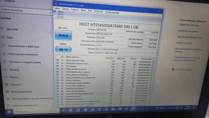This screenshot has width=209, height=118.
Task: Select row 04 Počet spustení/zastavení
Action: [104, 69]
